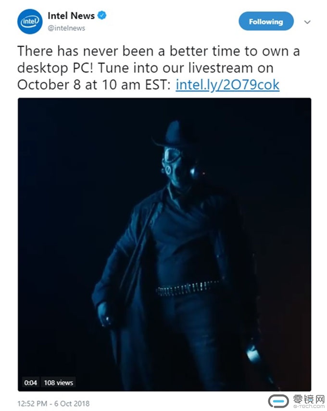Click the studded belt in the video
The image size is (327, 411).
click(188, 288)
